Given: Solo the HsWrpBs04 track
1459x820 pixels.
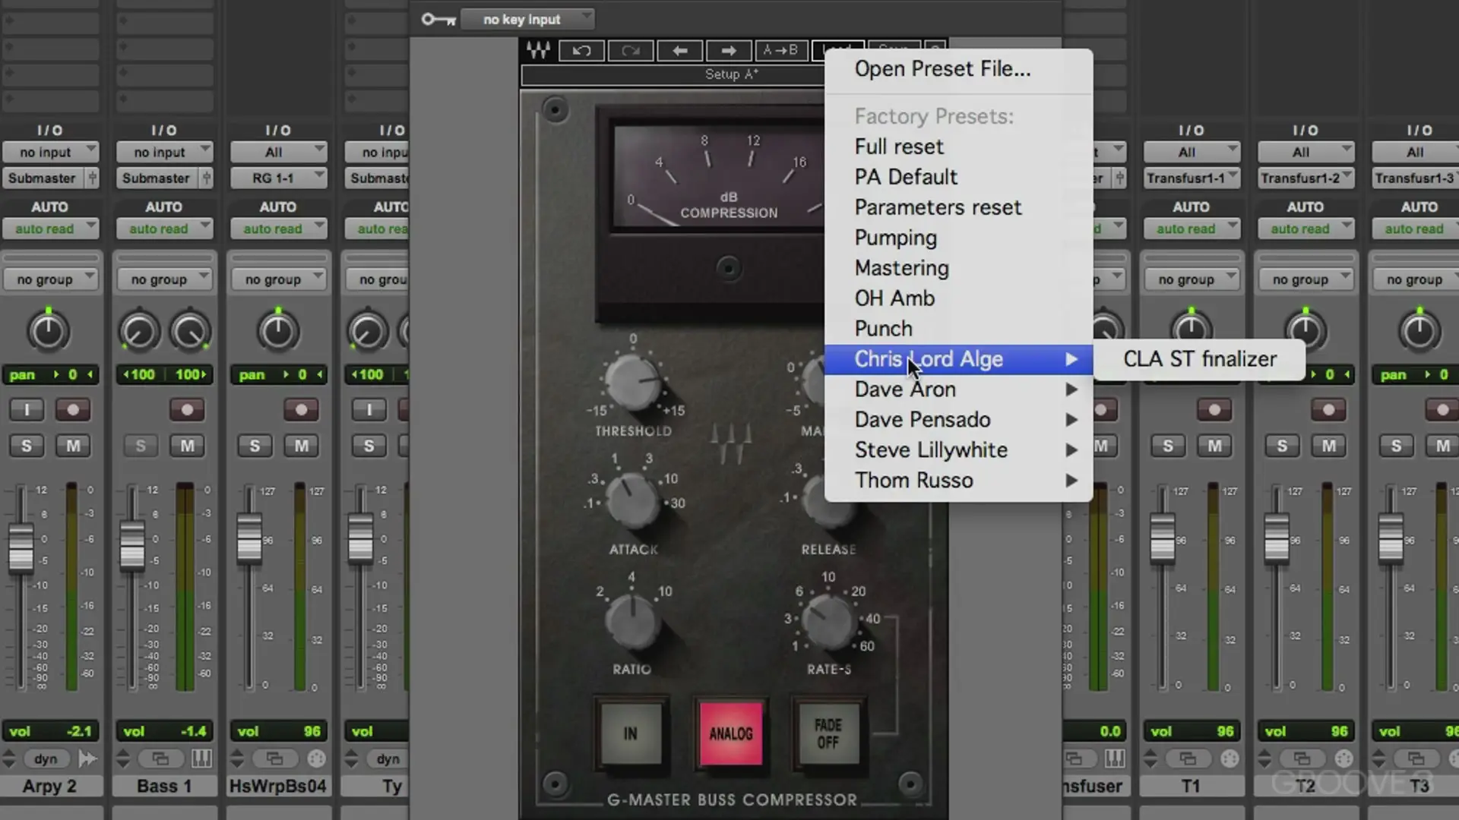Looking at the screenshot, I should (255, 446).
